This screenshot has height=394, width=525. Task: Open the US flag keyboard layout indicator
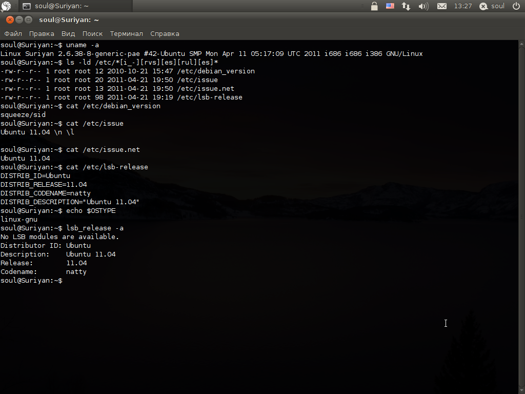[x=390, y=6]
